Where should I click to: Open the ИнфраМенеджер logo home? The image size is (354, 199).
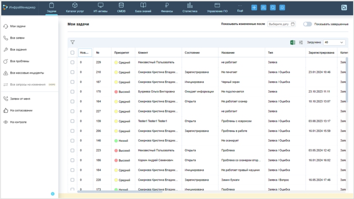[x=19, y=8]
